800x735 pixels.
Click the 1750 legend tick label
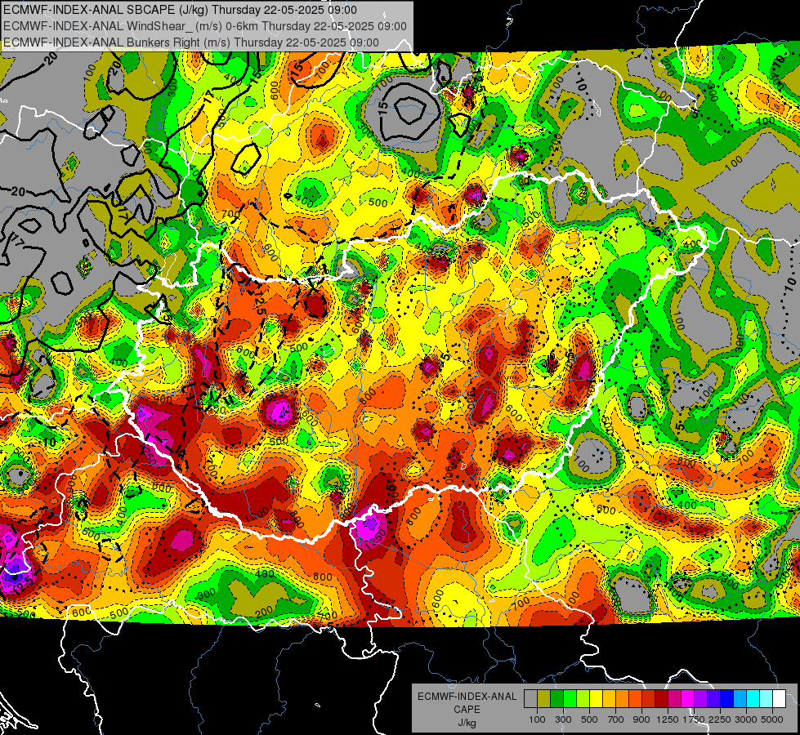click(694, 719)
